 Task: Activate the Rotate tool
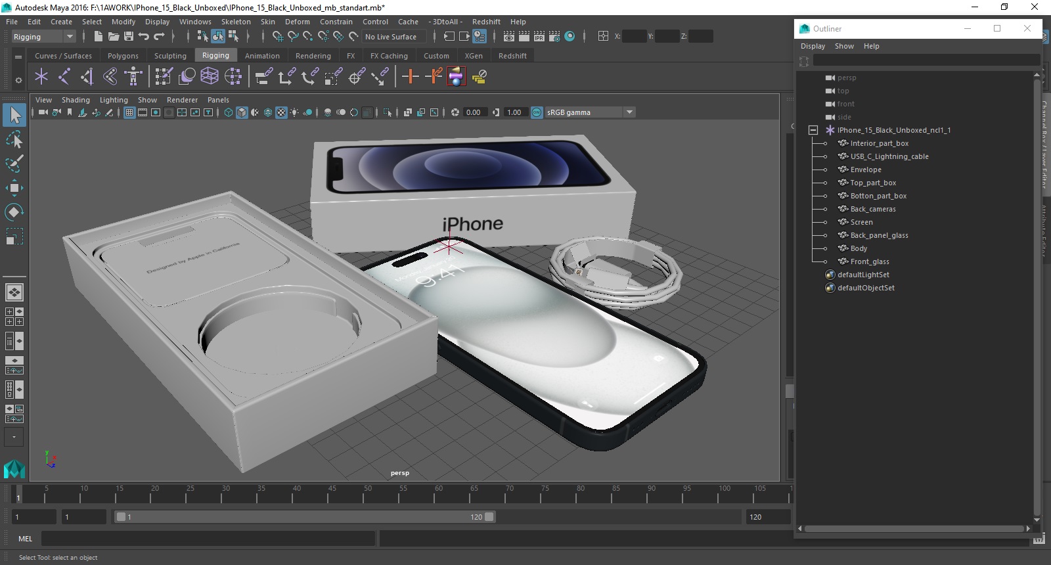coord(14,212)
